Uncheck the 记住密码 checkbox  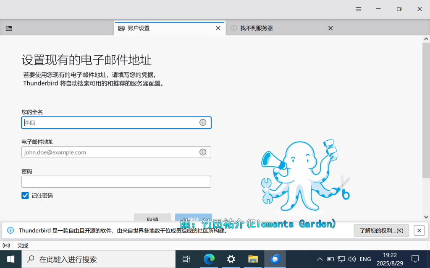click(x=25, y=196)
